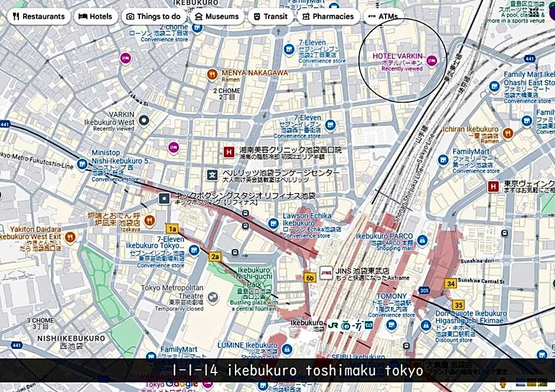The image size is (555, 392).
Task: Click the NISHIIKEBUKURO district label
Action: 71,338
